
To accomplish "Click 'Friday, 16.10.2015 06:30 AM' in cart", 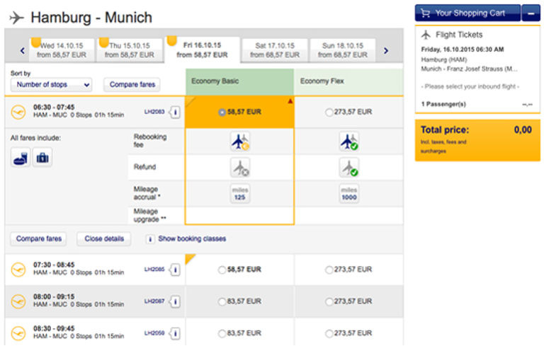I will [463, 50].
